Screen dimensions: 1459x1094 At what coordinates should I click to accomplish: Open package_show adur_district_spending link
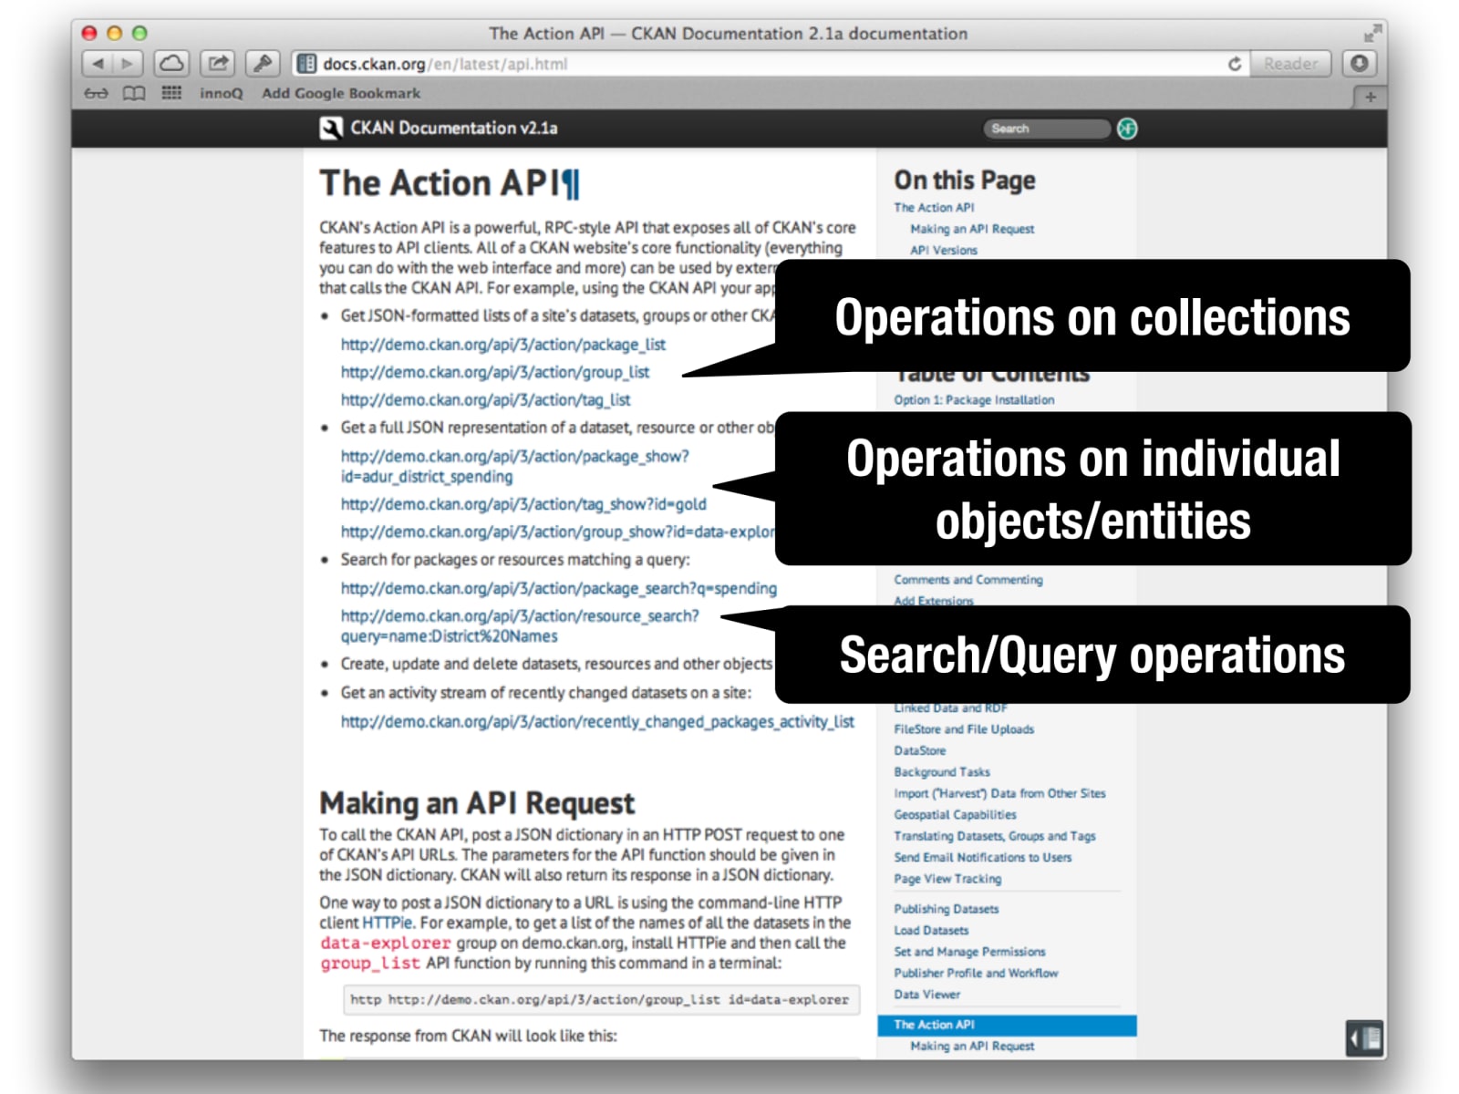pyautogui.click(x=515, y=466)
